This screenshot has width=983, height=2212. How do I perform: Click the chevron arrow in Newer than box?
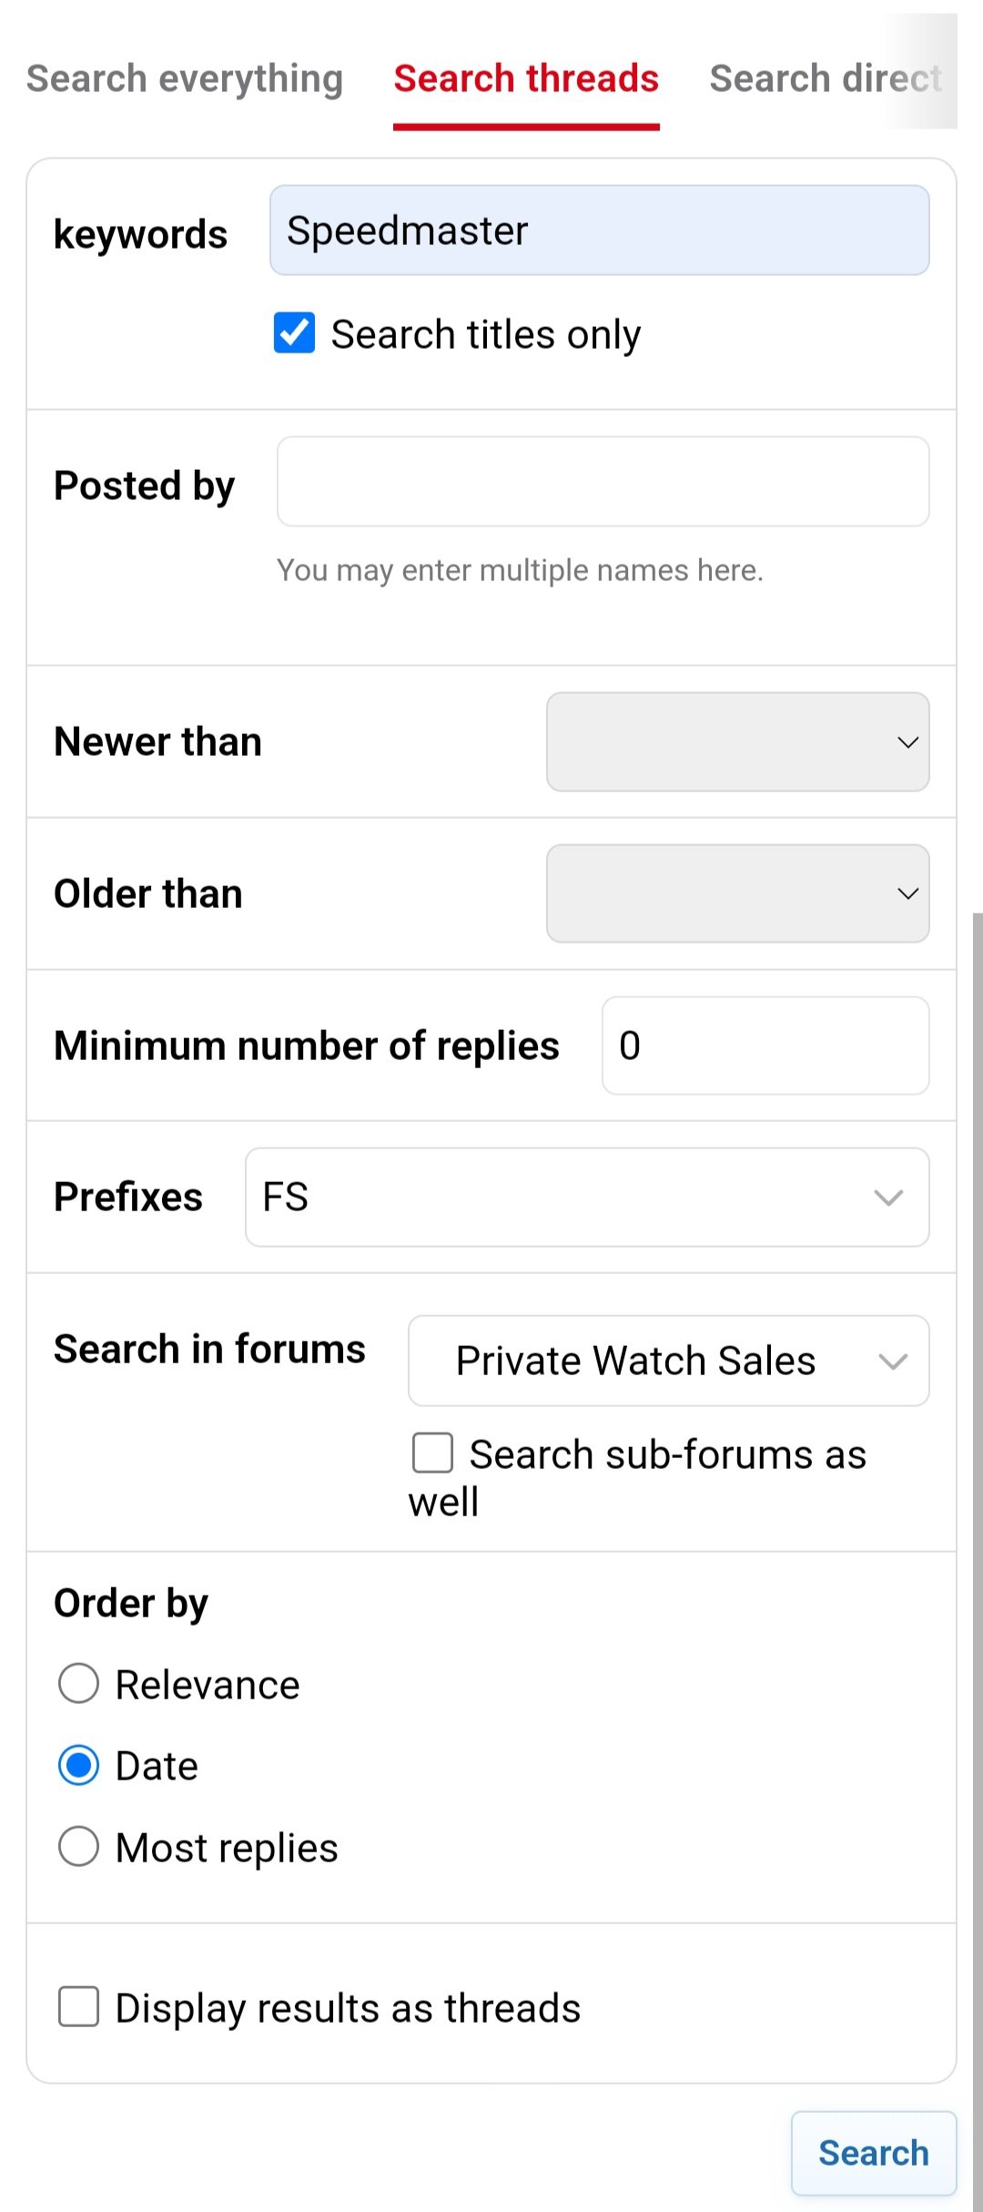point(907,742)
